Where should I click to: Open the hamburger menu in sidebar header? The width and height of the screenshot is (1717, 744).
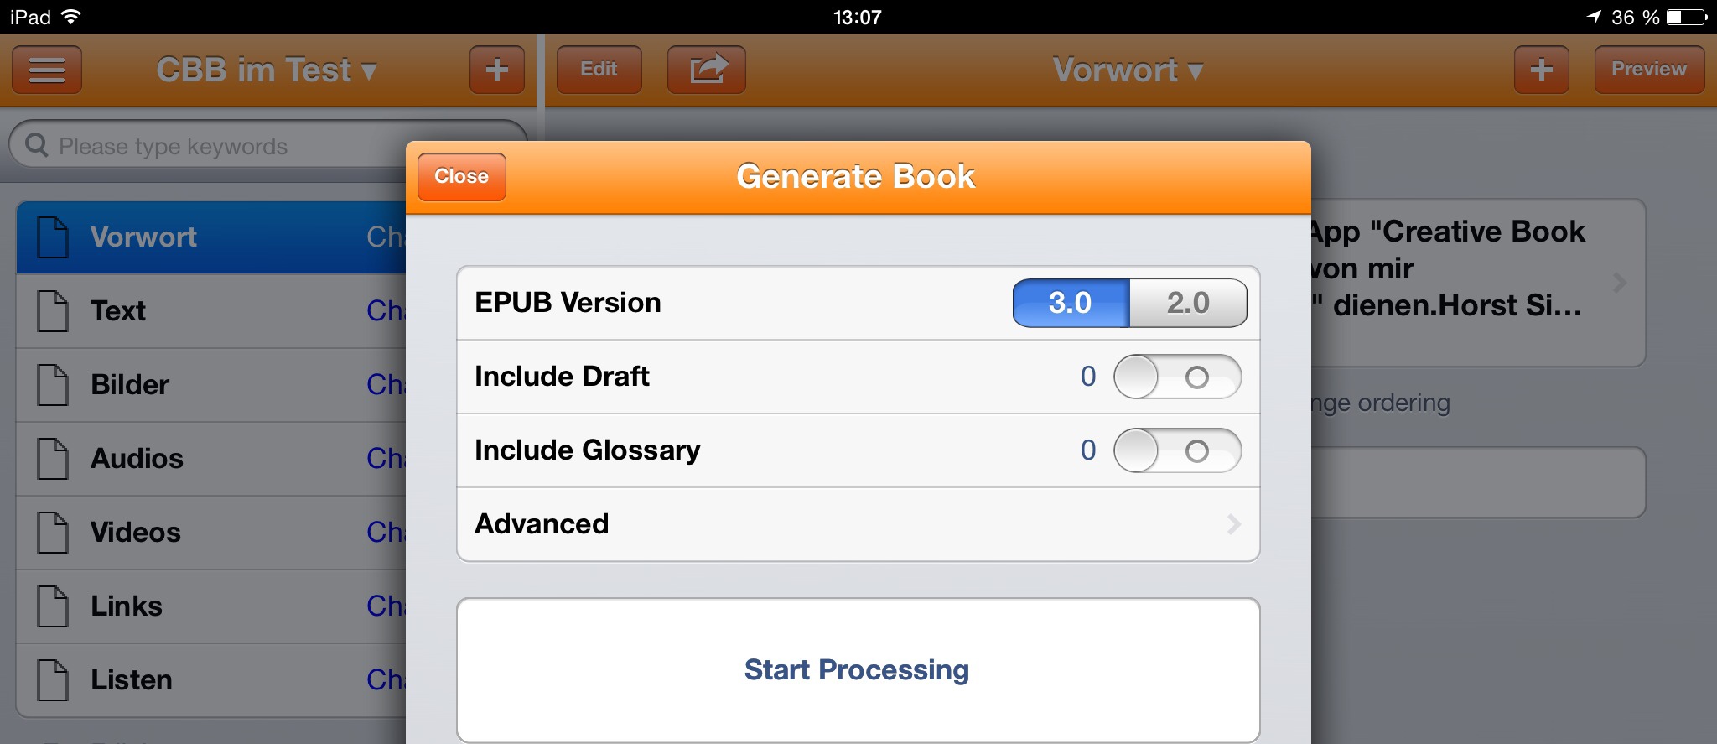(47, 70)
